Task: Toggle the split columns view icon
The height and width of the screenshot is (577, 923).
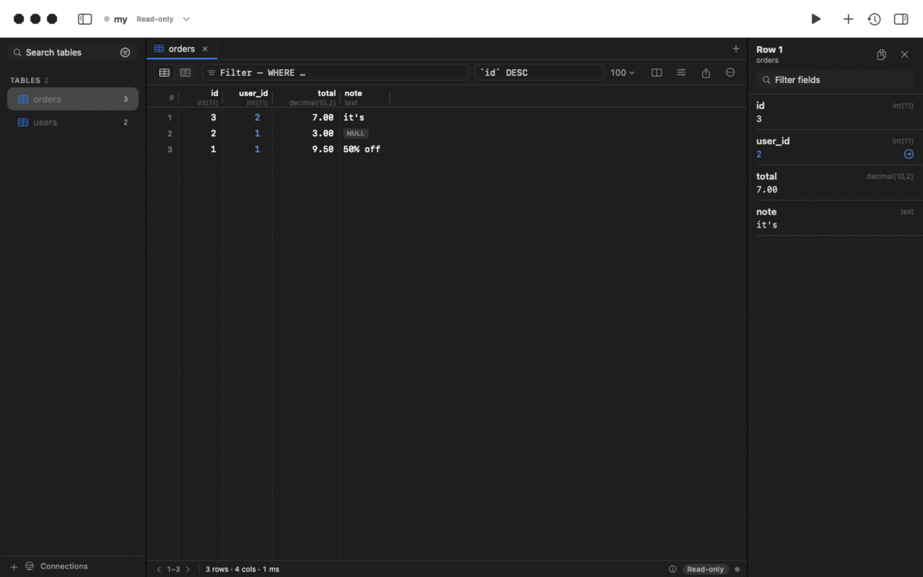Action: (x=656, y=73)
